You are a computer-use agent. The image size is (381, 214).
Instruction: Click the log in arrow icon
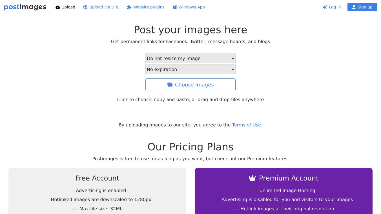point(325,7)
